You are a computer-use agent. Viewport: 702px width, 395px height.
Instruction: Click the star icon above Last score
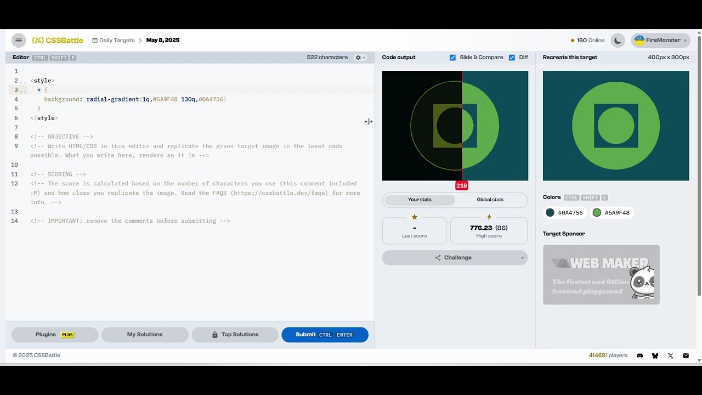pos(415,217)
